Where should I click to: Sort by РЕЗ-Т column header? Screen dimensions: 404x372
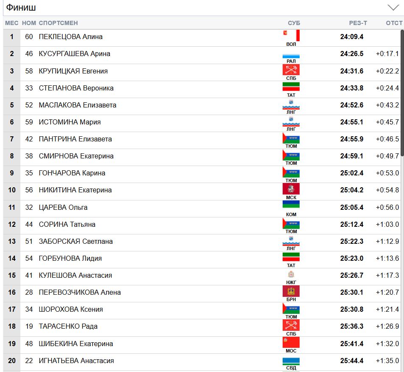(358, 23)
